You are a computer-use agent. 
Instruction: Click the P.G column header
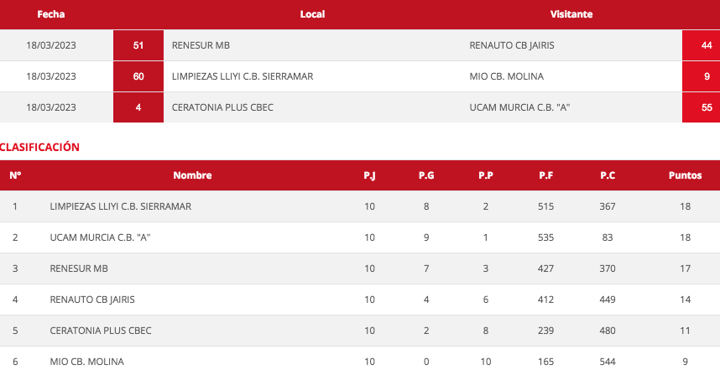tap(426, 175)
